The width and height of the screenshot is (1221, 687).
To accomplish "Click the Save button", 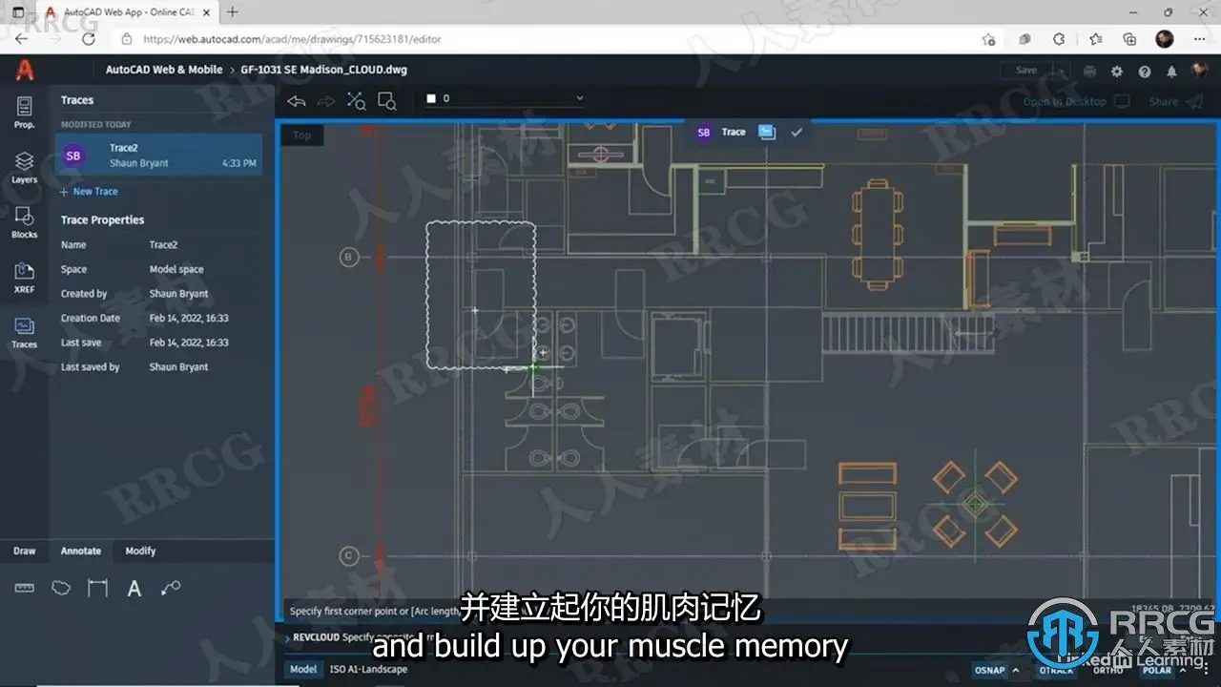I will point(1025,71).
